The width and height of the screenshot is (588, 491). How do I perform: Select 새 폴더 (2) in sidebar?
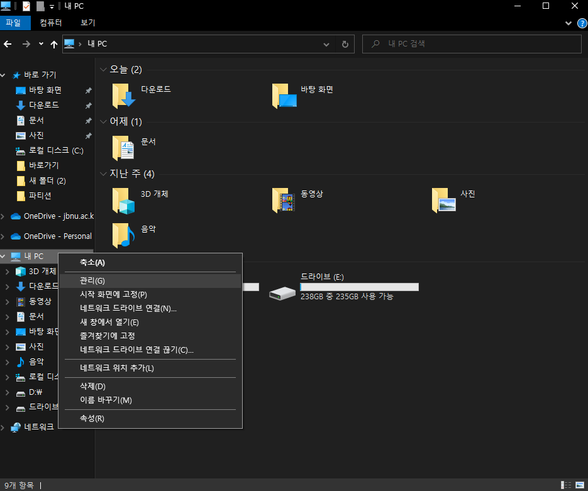[x=47, y=181]
